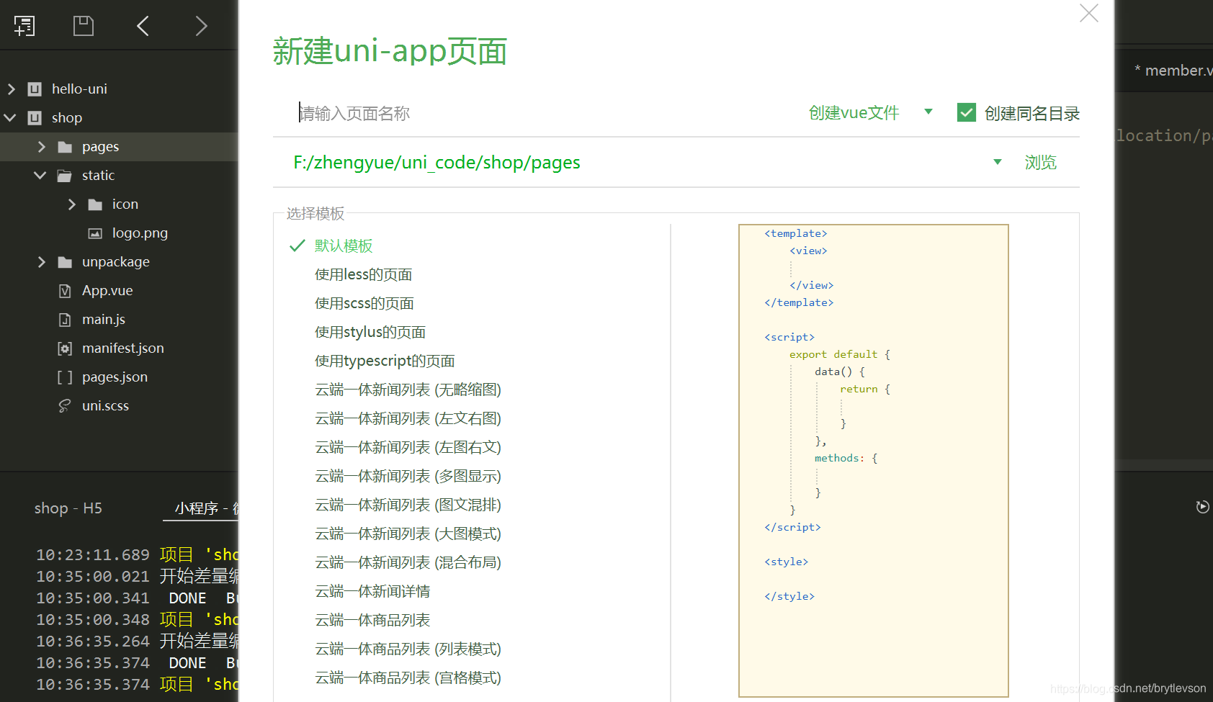The image size is (1213, 702).
Task: Switch to the 小程序 console tab
Action: click(x=201, y=508)
